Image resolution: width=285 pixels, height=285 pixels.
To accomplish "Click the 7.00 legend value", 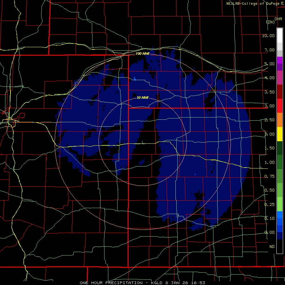I will click(x=269, y=50).
